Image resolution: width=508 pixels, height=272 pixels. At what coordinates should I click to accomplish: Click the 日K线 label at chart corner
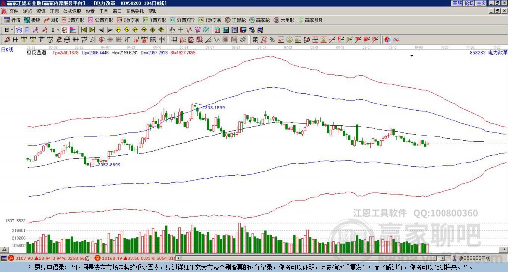(x=7, y=50)
